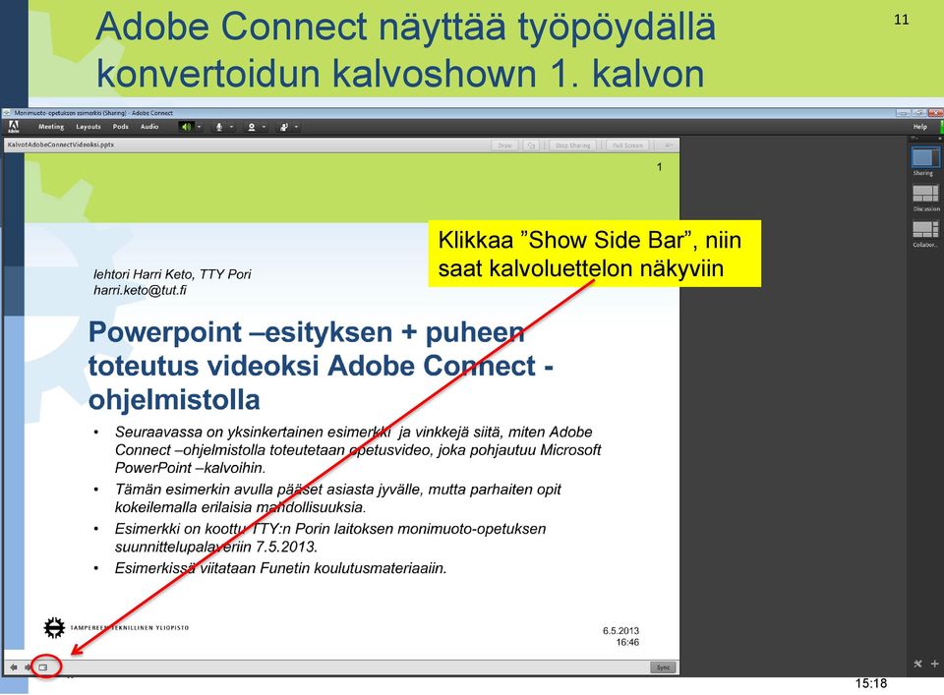Open the Audio menu
944x695 pixels.
pyautogui.click(x=149, y=127)
